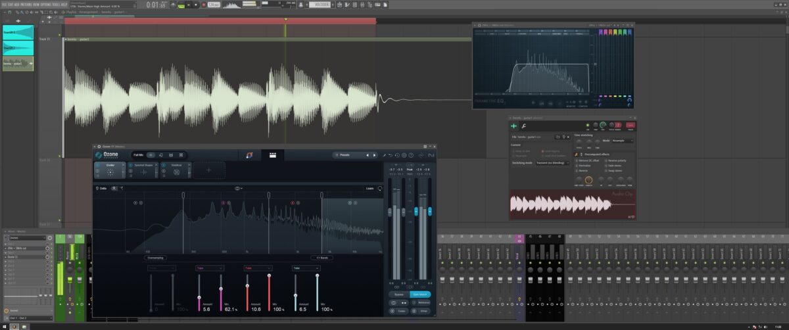Open Ozone settings gear icon
This screenshot has width=789, height=330.
coord(404,155)
